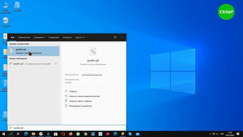The width and height of the screenshot is (243, 137).
Task: Switch to the Документы search tab
Action: [39, 37]
